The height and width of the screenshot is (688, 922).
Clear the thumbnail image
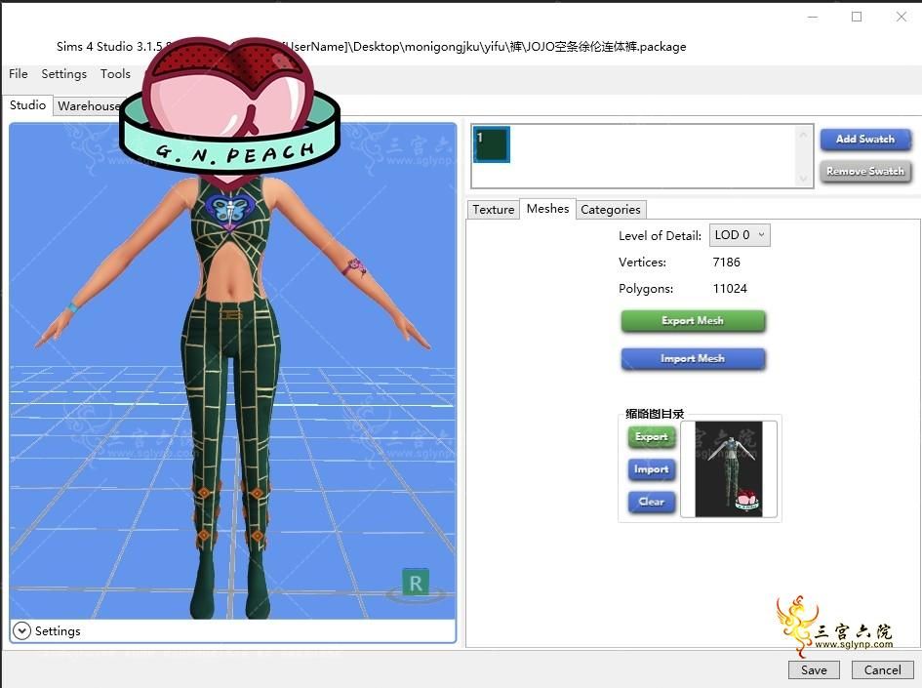coord(652,502)
